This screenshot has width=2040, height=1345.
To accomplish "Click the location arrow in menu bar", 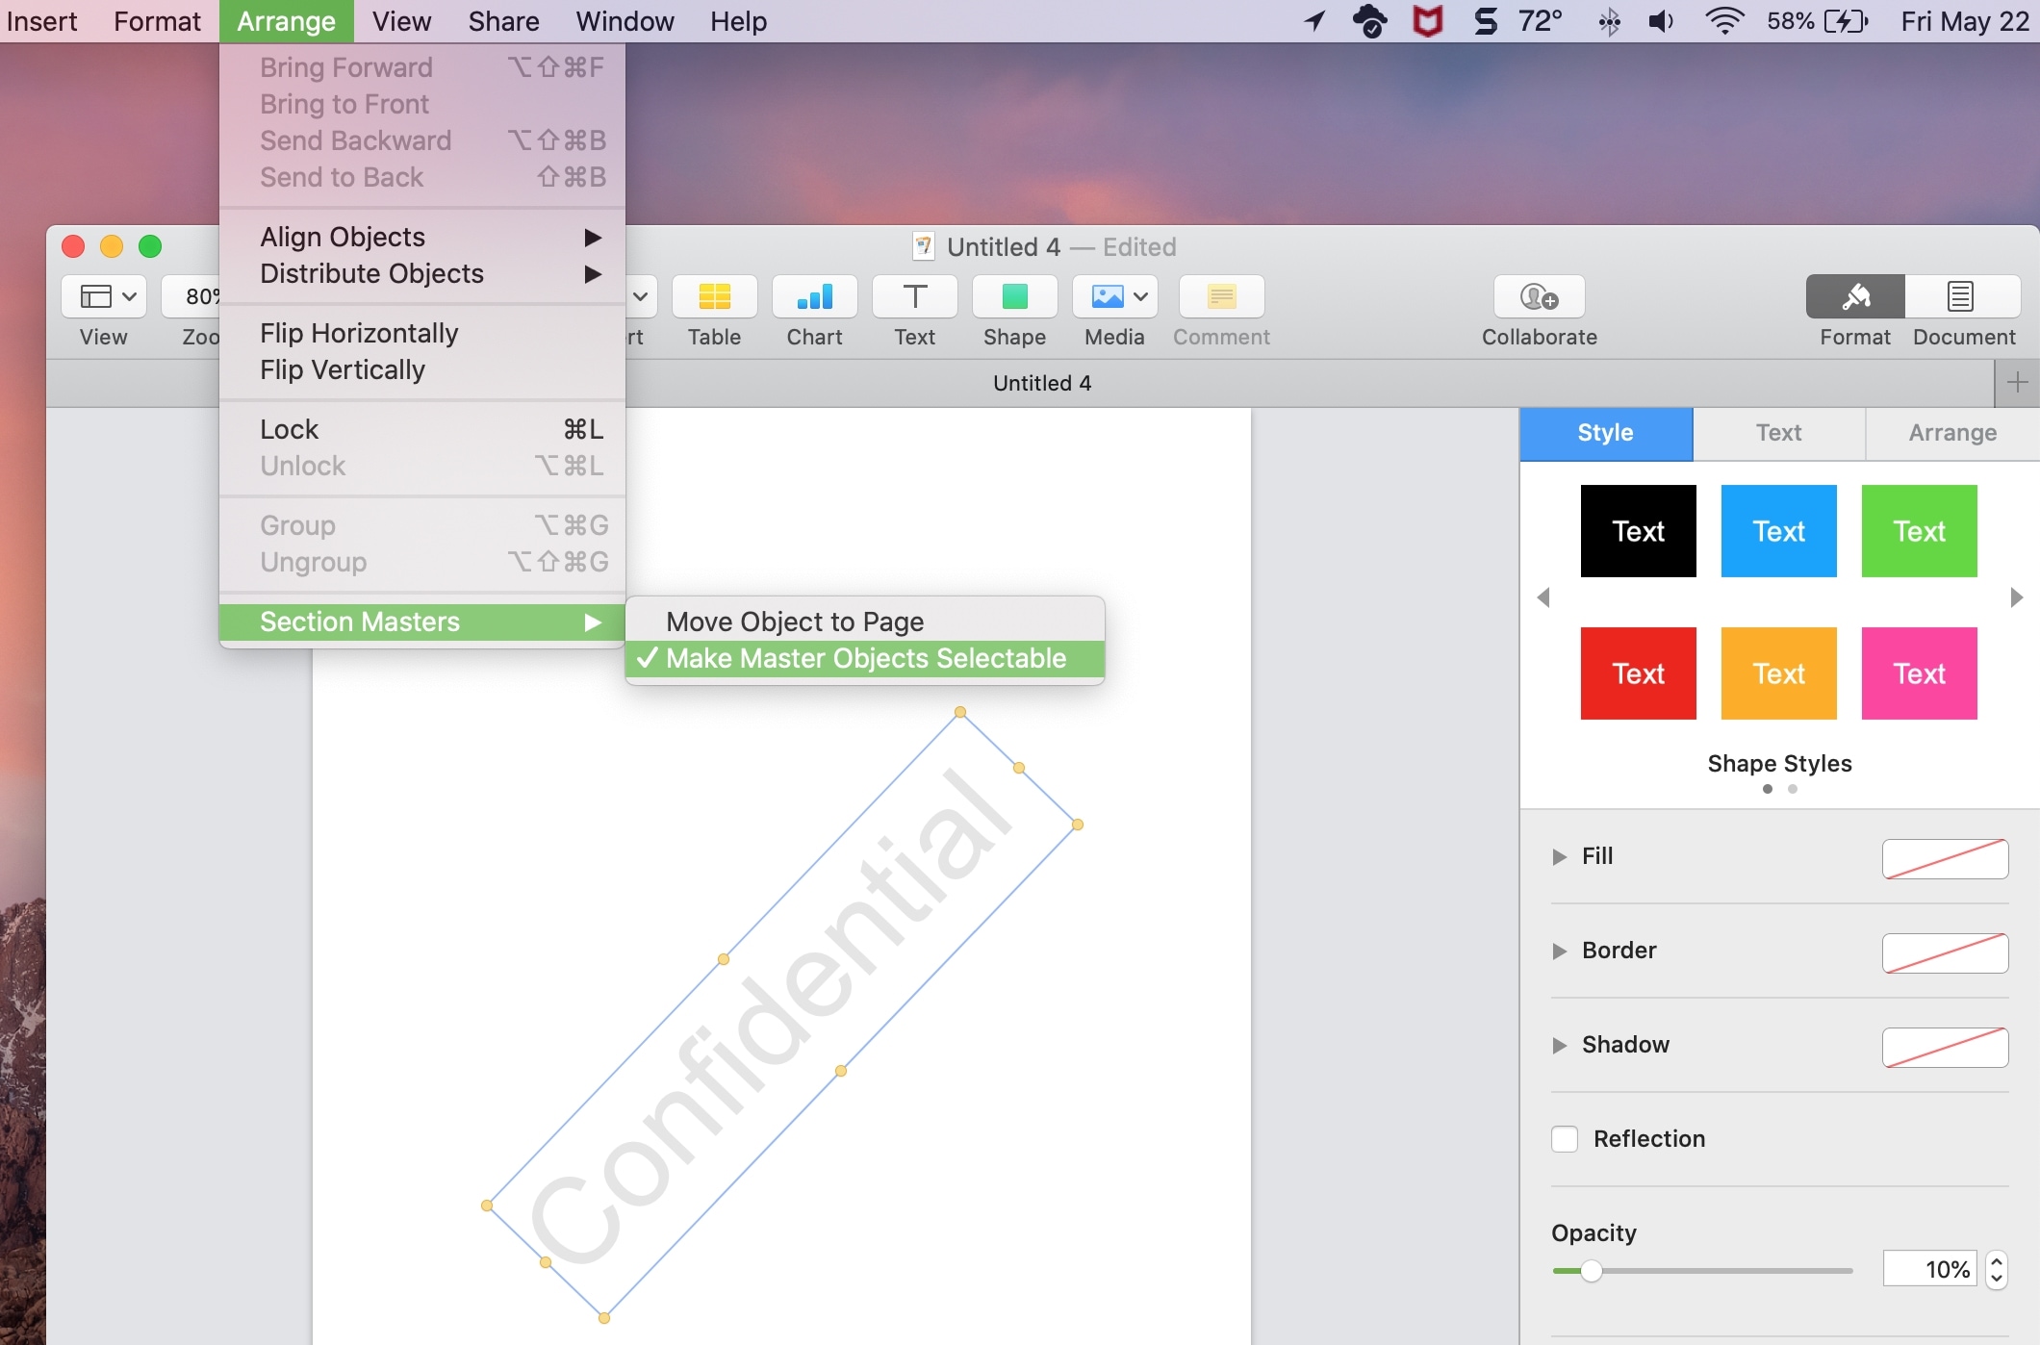I will tap(1314, 21).
